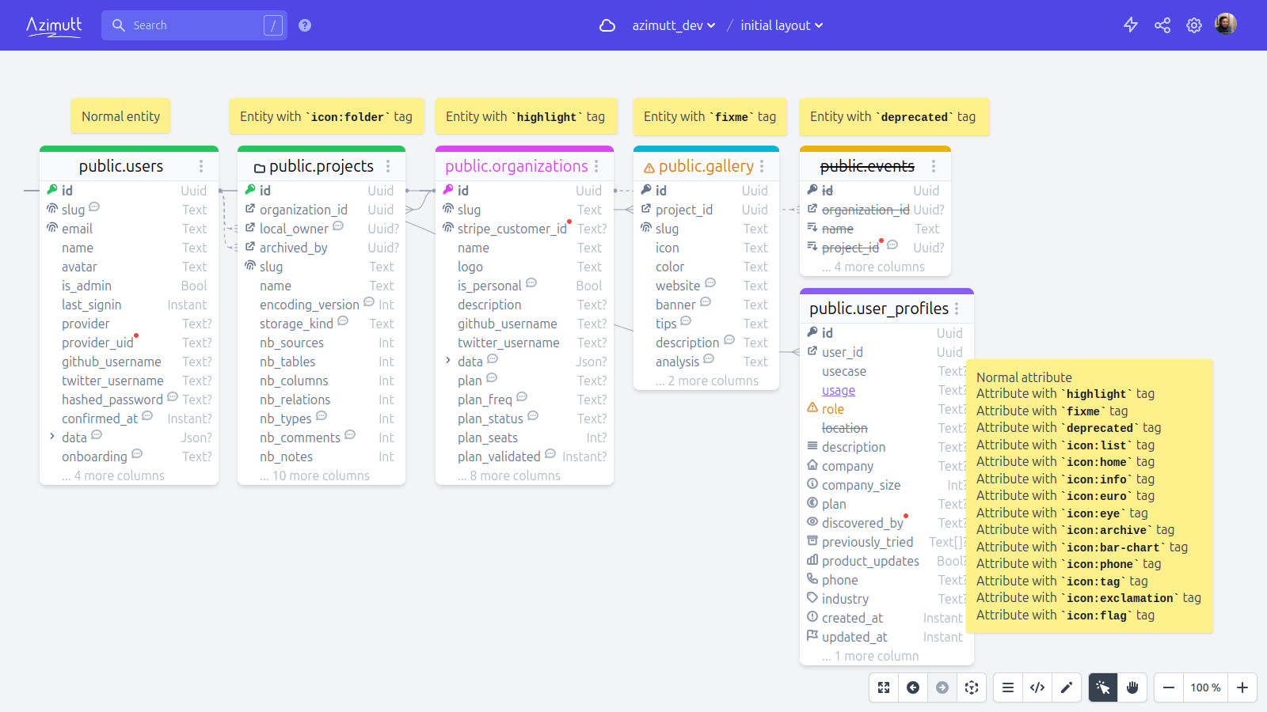1267x712 pixels.
Task: Open public.projects table options menu
Action: (x=388, y=166)
